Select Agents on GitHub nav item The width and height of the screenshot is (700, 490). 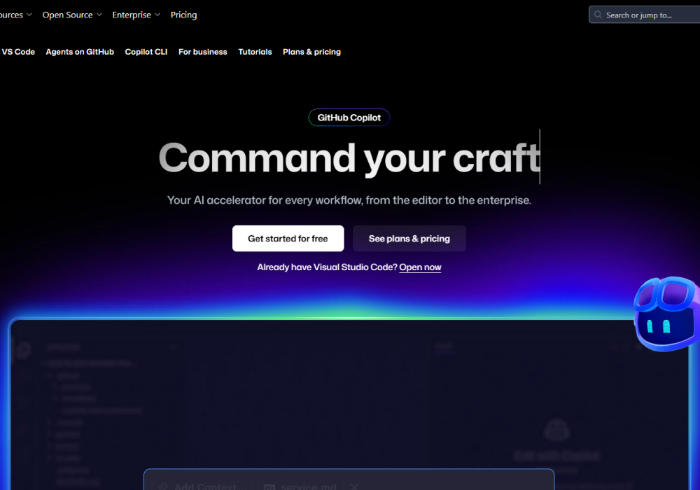79,51
